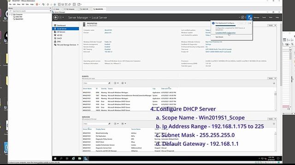295x165 pixels.
Task: Switch to the Home tab in VMware
Action: [x=57, y=9]
